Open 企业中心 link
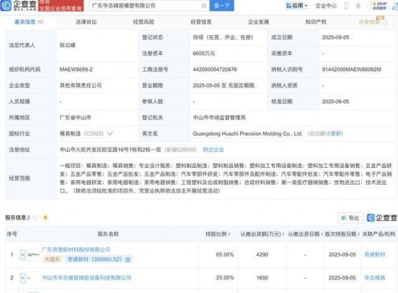The height and width of the screenshot is (293, 398). [326, 6]
